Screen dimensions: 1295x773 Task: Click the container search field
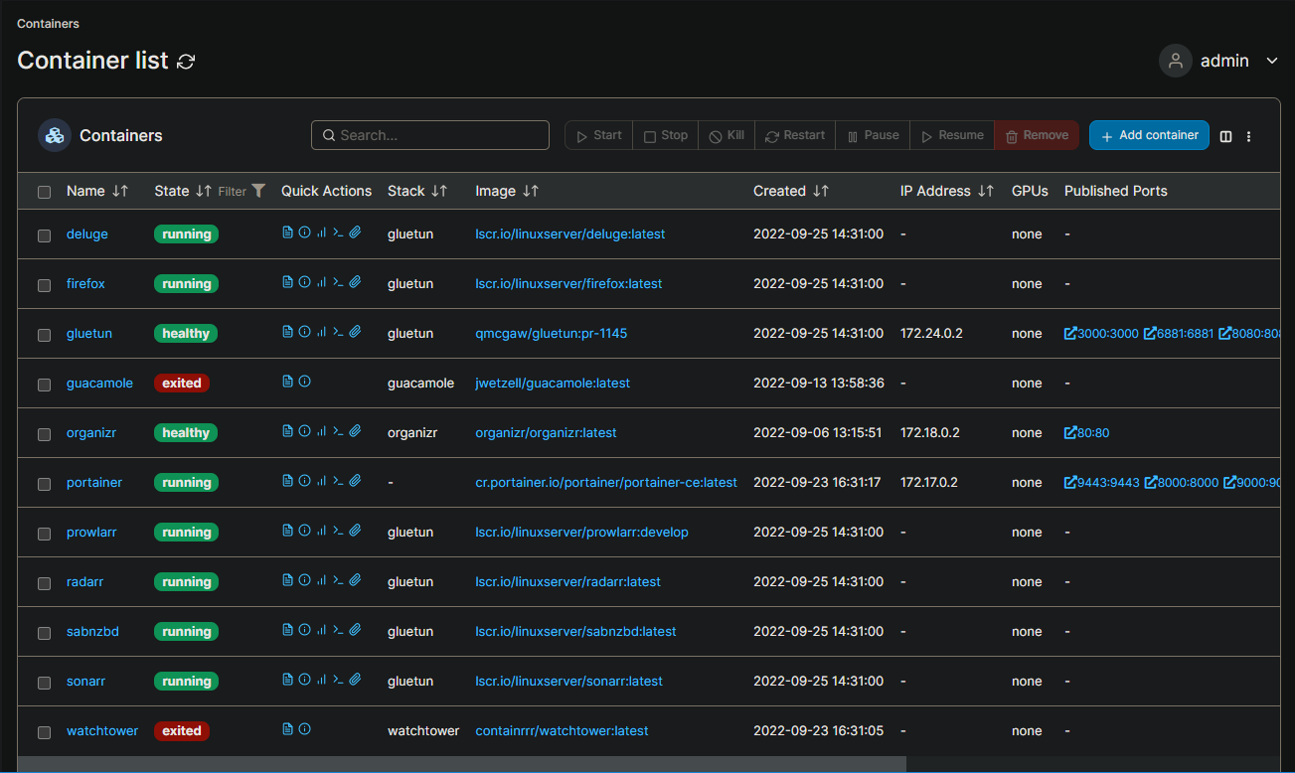(429, 134)
